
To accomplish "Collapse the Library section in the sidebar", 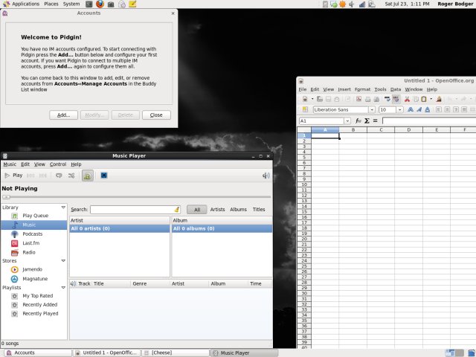I will (63, 208).
